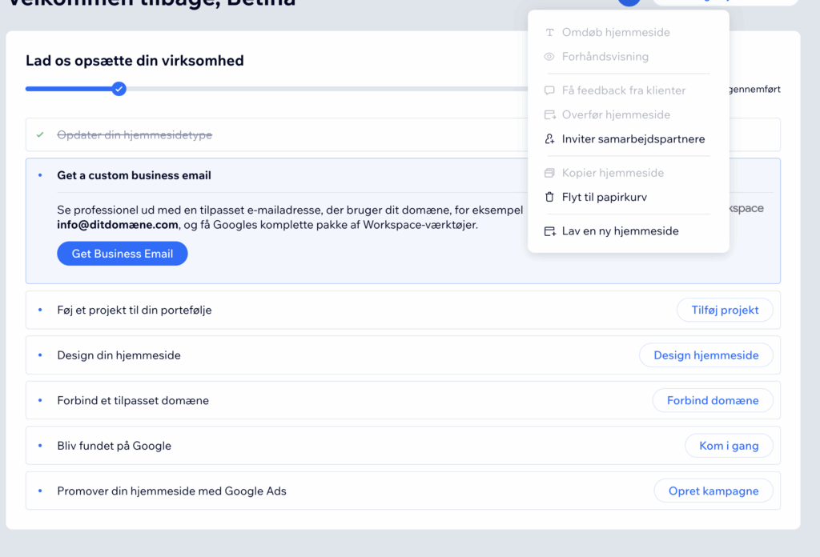The image size is (820, 557).
Task: Open Design hjemmeside button
Action: pyautogui.click(x=705, y=355)
